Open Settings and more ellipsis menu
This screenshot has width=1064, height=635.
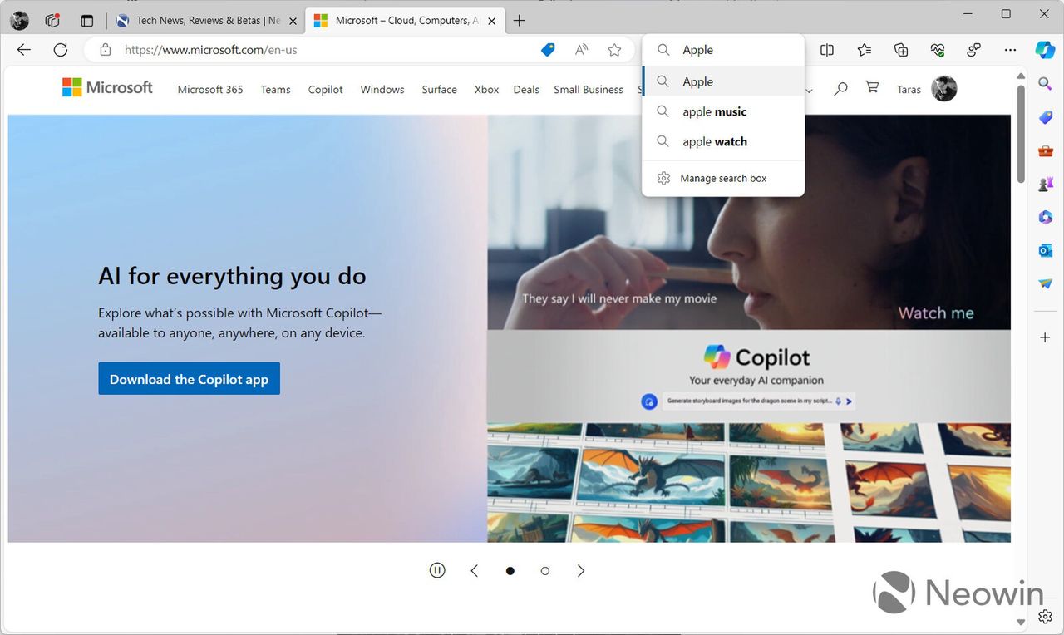1011,50
